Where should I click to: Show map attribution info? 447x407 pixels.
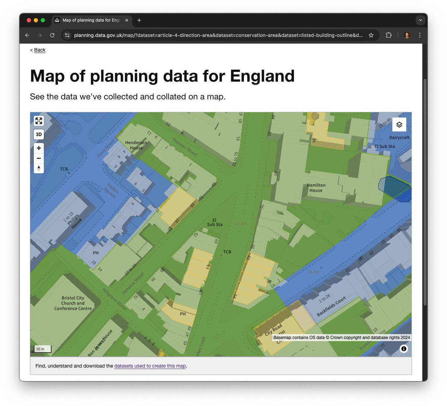pyautogui.click(x=404, y=349)
